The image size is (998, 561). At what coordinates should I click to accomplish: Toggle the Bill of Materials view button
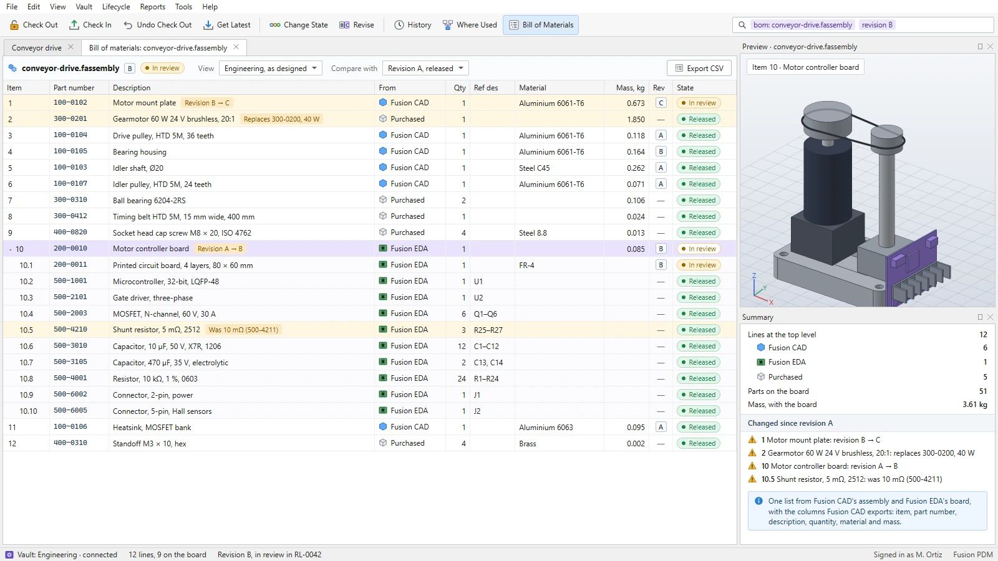tap(541, 25)
